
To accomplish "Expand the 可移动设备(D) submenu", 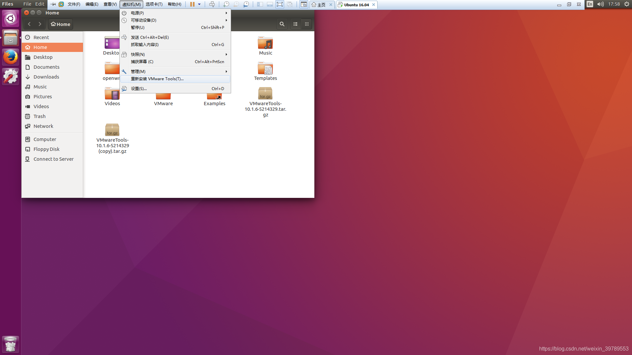I will [175, 20].
